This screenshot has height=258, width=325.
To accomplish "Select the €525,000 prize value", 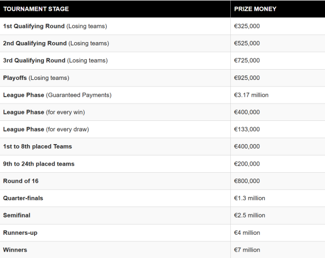I will [x=247, y=43].
